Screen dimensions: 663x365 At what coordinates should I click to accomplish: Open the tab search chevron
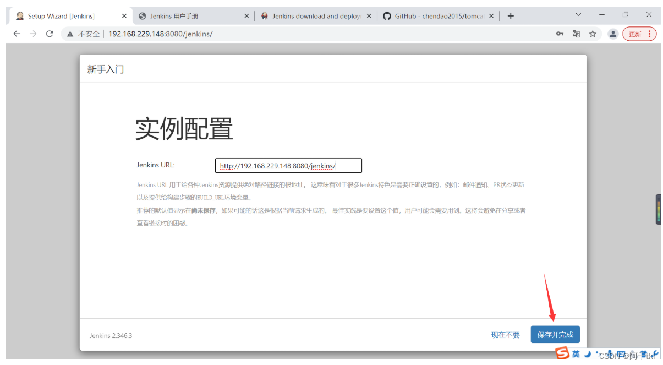click(x=579, y=15)
